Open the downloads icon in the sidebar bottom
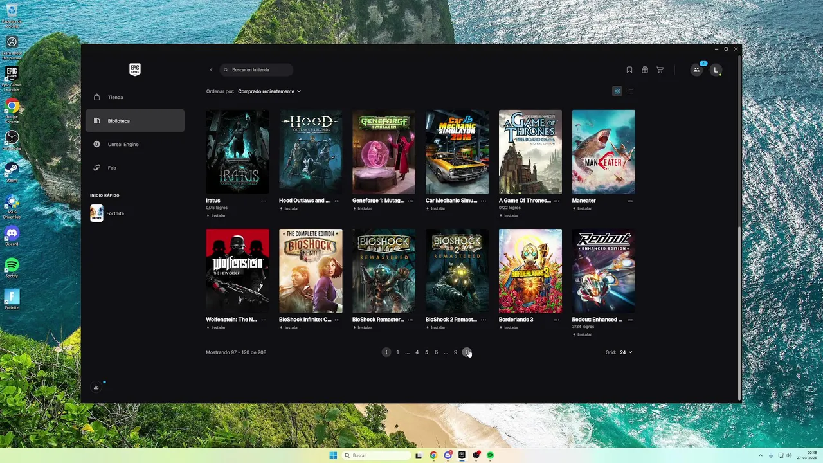Viewport: 823px width, 463px height. coord(96,386)
